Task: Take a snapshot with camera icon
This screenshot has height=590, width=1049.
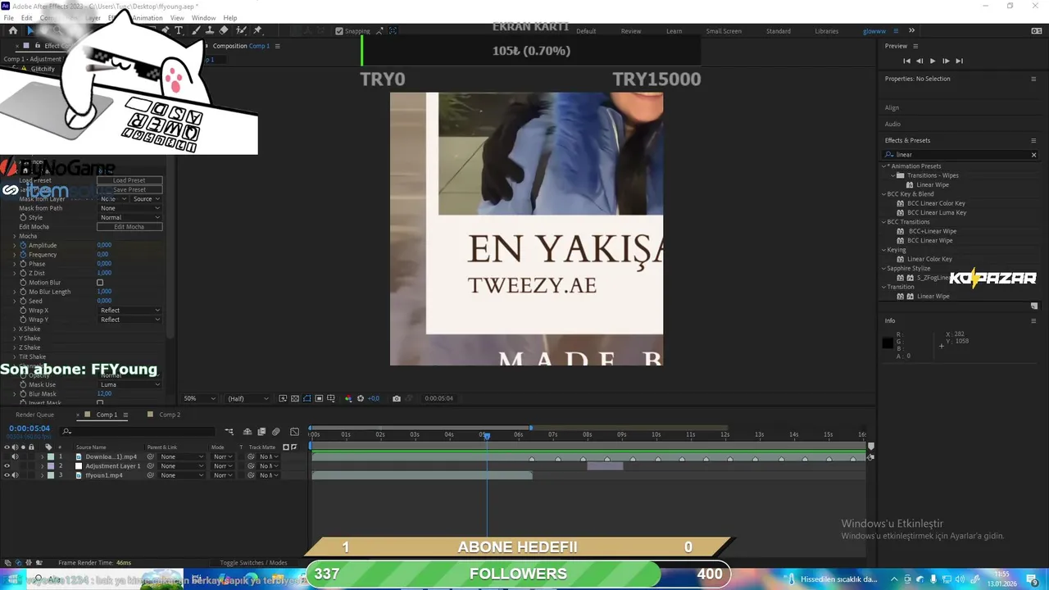Action: click(397, 398)
